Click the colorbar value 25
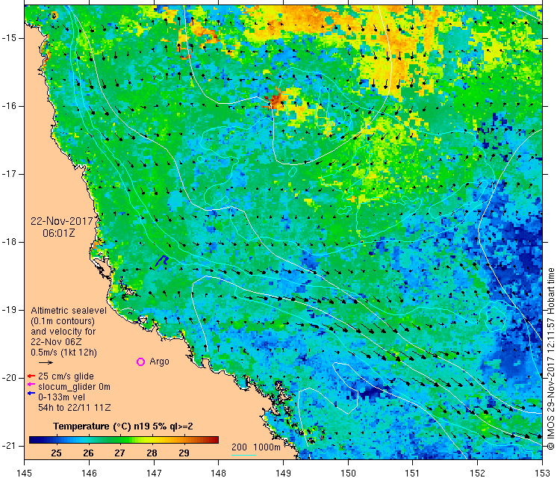 [x=56, y=453]
